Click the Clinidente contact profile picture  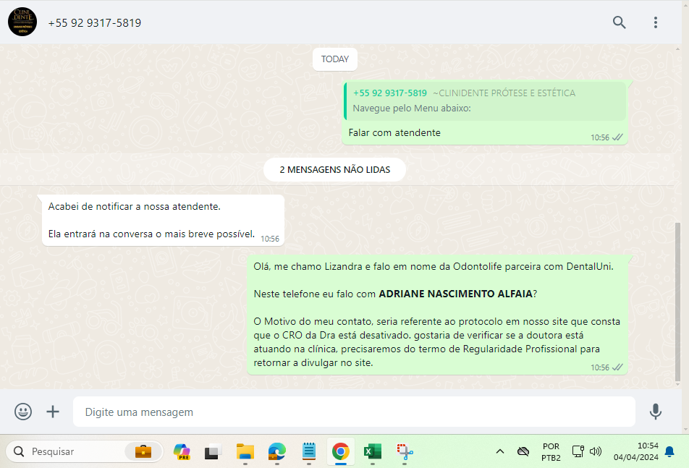(22, 22)
